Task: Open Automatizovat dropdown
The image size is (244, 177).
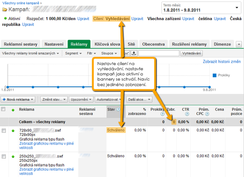Action: pyautogui.click(x=108, y=99)
